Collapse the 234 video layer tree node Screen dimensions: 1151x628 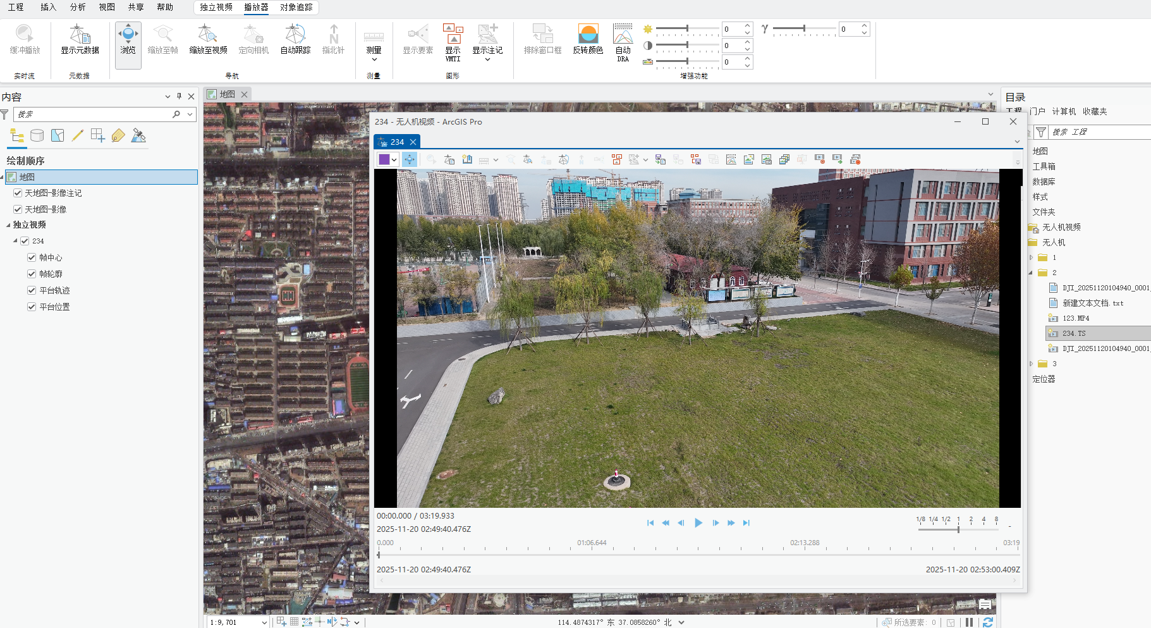15,241
